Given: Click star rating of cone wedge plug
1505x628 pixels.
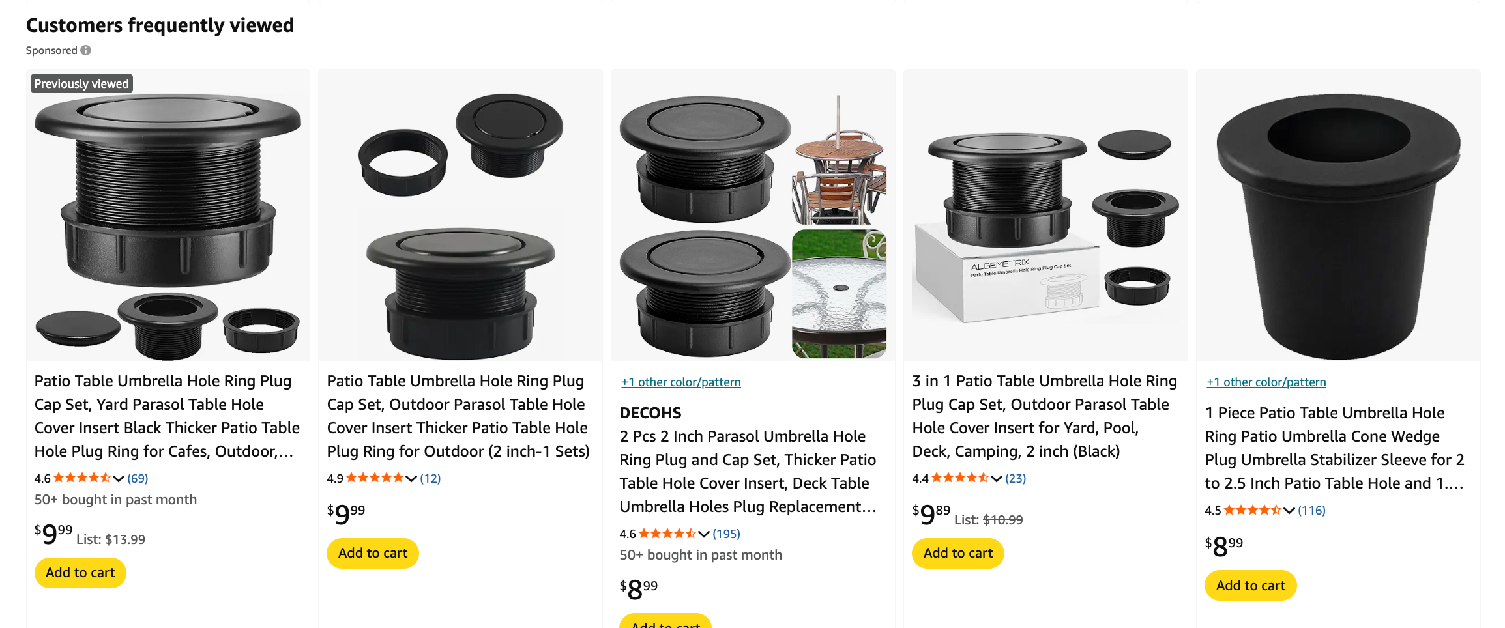Looking at the screenshot, I should pos(1252,510).
